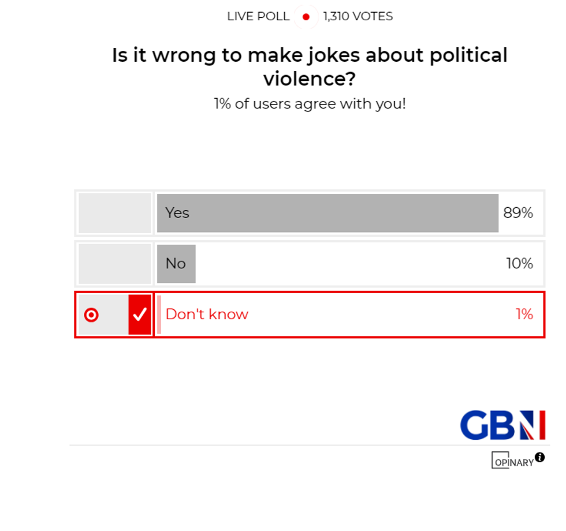Image resolution: width=566 pixels, height=531 pixels.
Task: Click the red live poll dot icon
Action: pyautogui.click(x=307, y=17)
